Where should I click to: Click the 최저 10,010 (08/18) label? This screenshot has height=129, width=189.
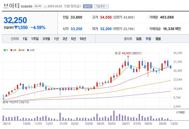[16, 102]
